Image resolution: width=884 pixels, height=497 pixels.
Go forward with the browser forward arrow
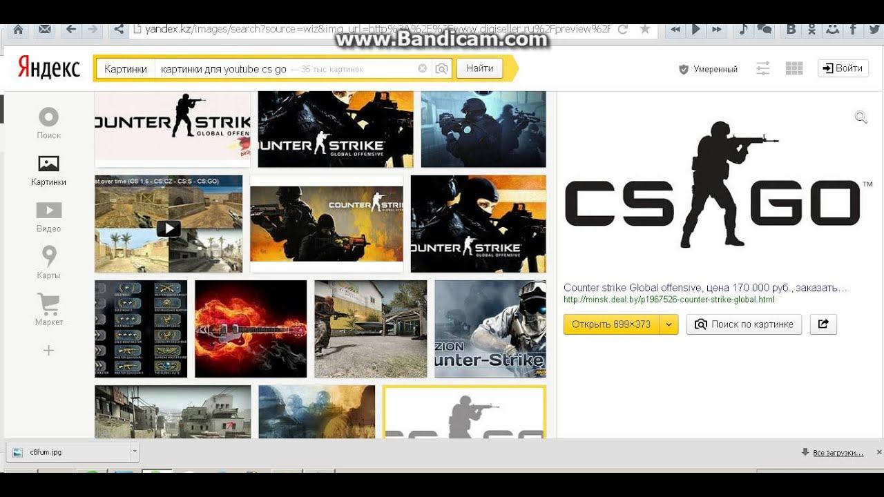(x=93, y=29)
